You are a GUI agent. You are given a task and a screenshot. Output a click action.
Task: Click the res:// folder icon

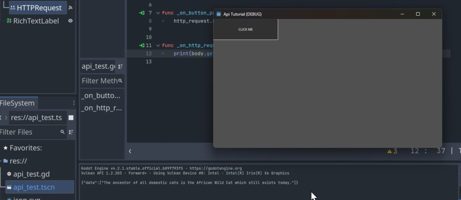point(5,161)
